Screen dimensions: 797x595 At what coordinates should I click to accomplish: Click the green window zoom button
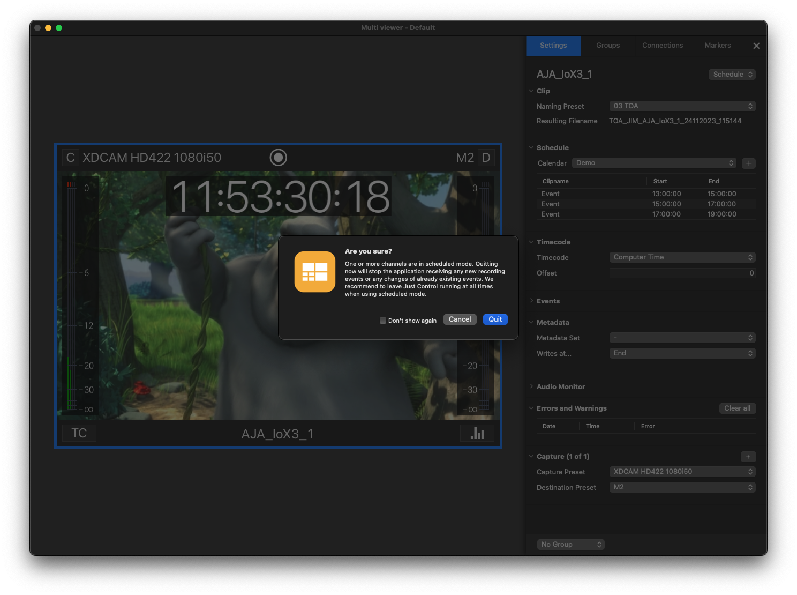click(59, 28)
